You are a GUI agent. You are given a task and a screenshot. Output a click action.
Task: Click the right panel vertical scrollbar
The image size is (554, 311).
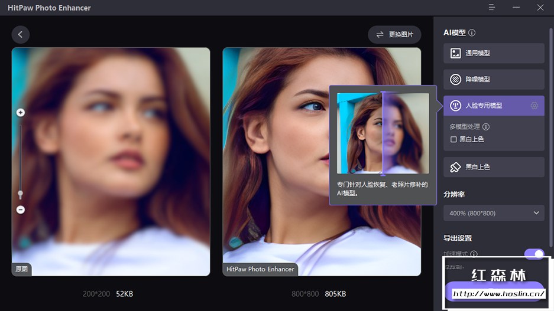550,138
